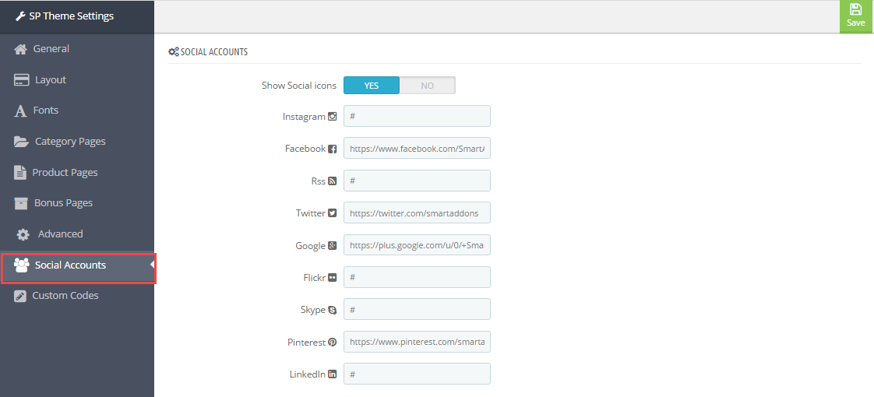Click the Save label in the green button
The width and height of the screenshot is (874, 397).
[855, 23]
